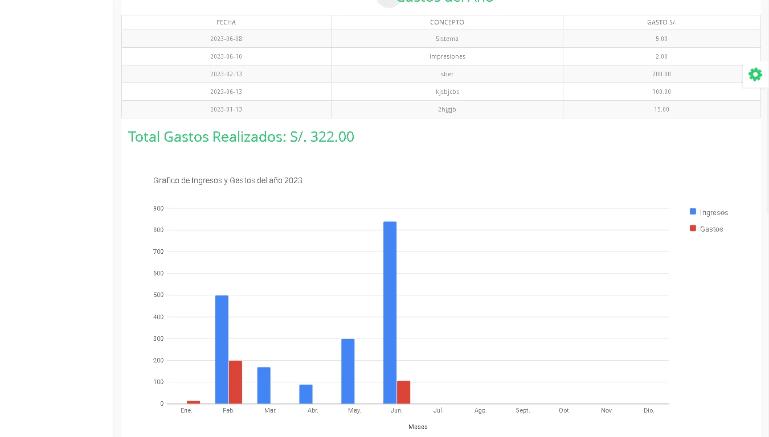Select the Gastos legend label
Screen dimensions: 769x437
(x=711, y=229)
